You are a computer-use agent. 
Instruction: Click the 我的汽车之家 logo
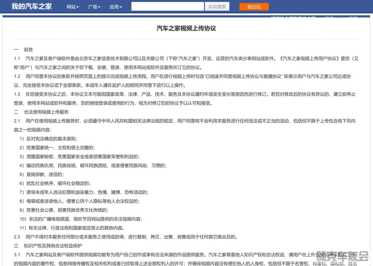(x=32, y=7)
